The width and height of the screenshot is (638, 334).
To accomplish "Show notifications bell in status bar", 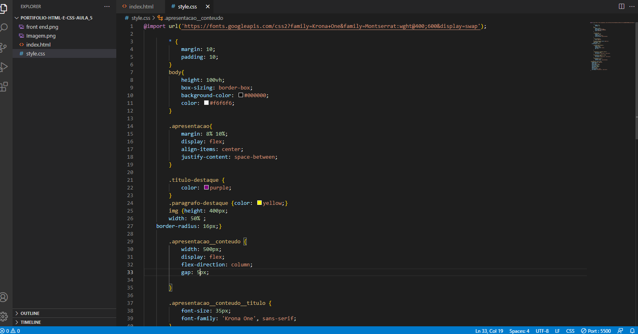I will click(x=632, y=331).
